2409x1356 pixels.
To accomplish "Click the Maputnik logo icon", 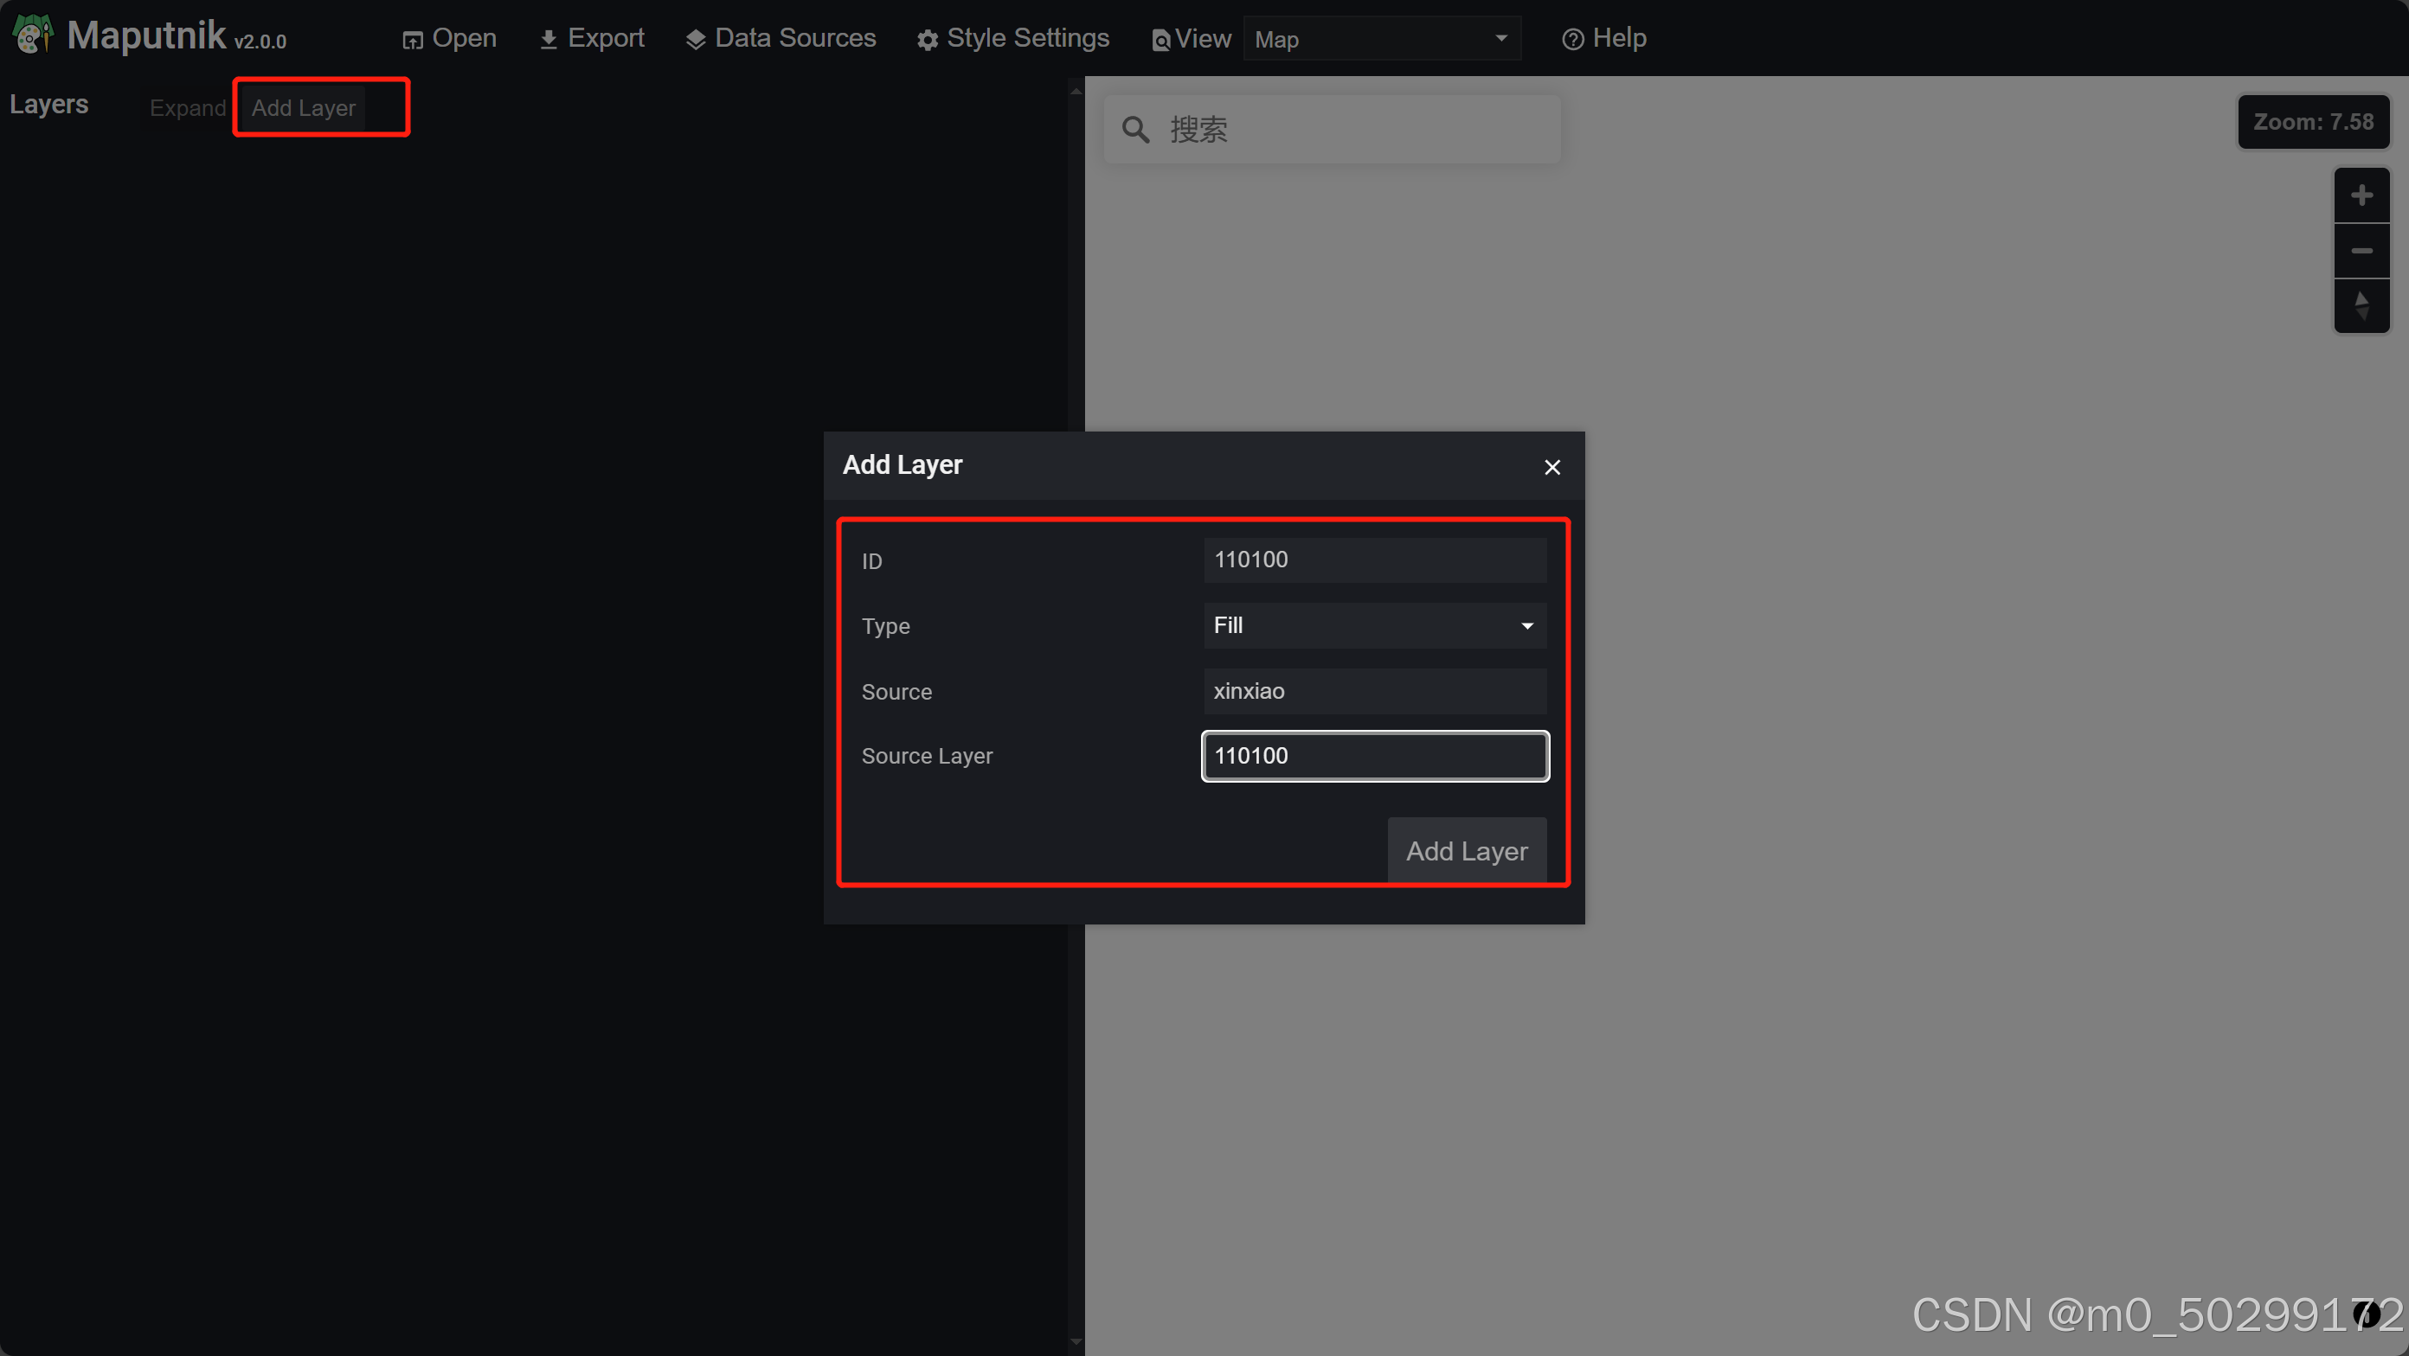I will tap(33, 35).
